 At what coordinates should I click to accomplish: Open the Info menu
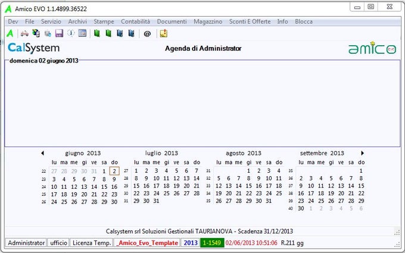(282, 21)
